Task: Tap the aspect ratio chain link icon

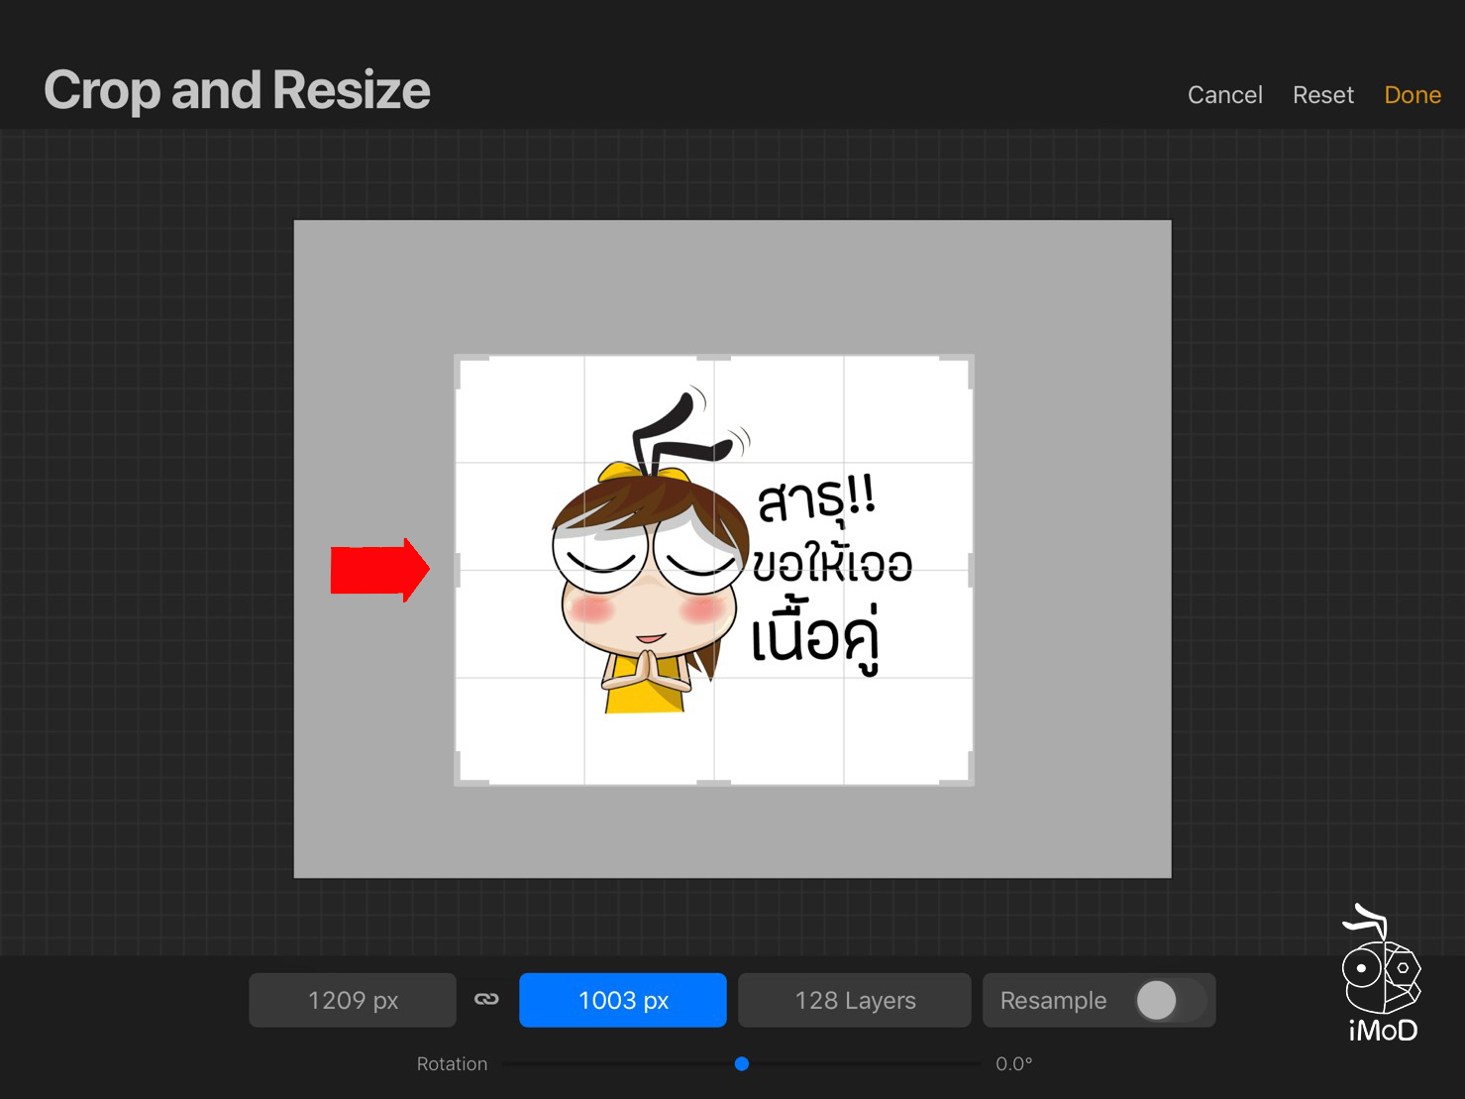Action: [x=486, y=999]
